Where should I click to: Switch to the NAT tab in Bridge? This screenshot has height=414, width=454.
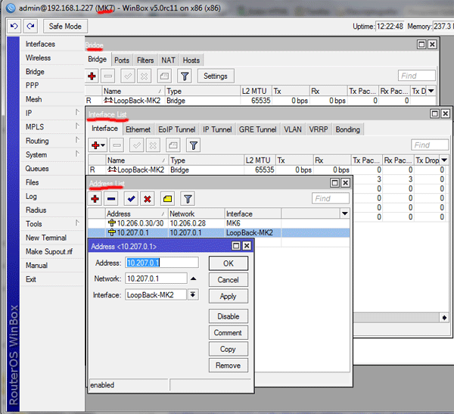(x=168, y=61)
